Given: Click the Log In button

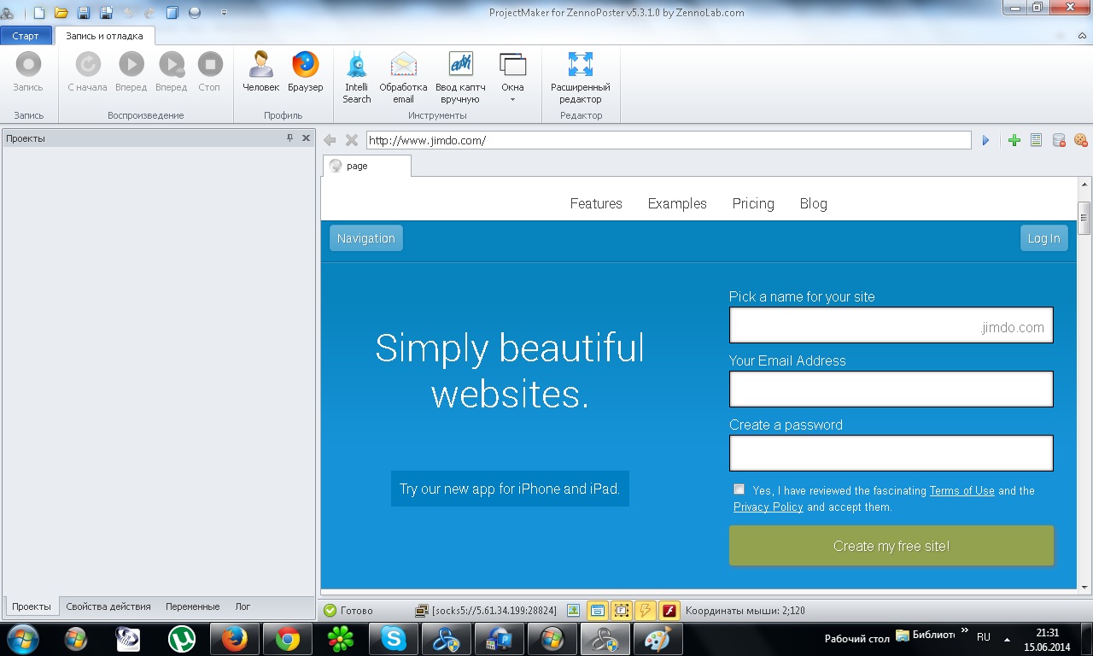Looking at the screenshot, I should click(x=1043, y=238).
